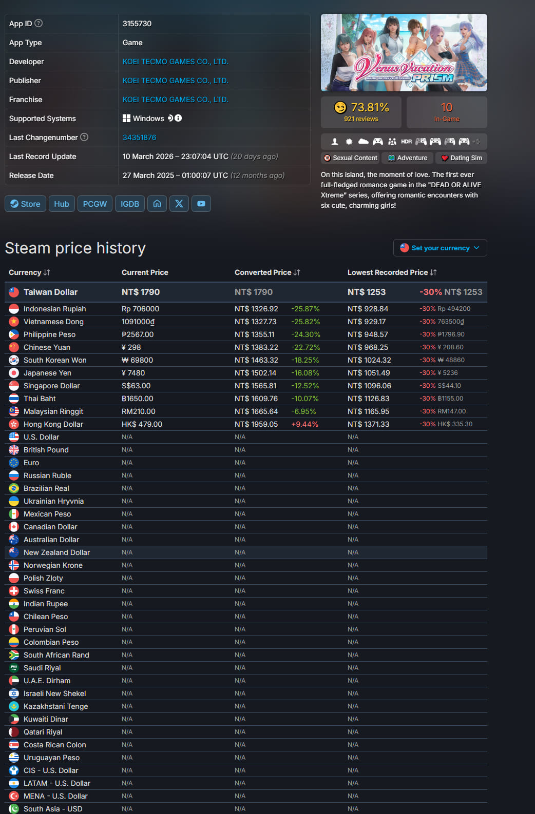Sort by Lowest Recorded Price column
Image resolution: width=535 pixels, height=814 pixels.
[392, 272]
